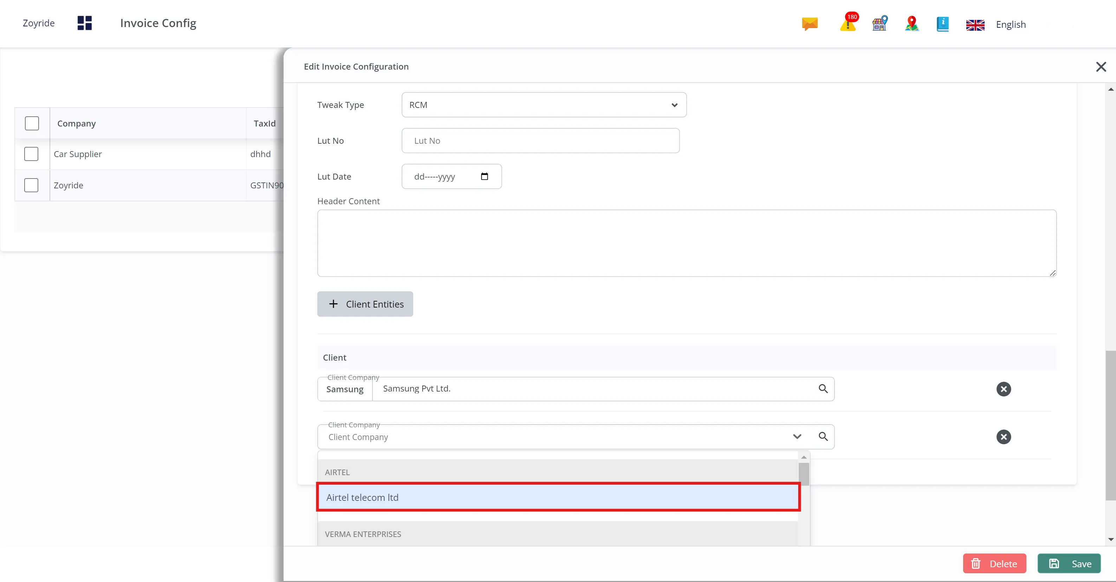This screenshot has width=1116, height=582.
Task: Click the AIRTEL group header
Action: [558, 472]
